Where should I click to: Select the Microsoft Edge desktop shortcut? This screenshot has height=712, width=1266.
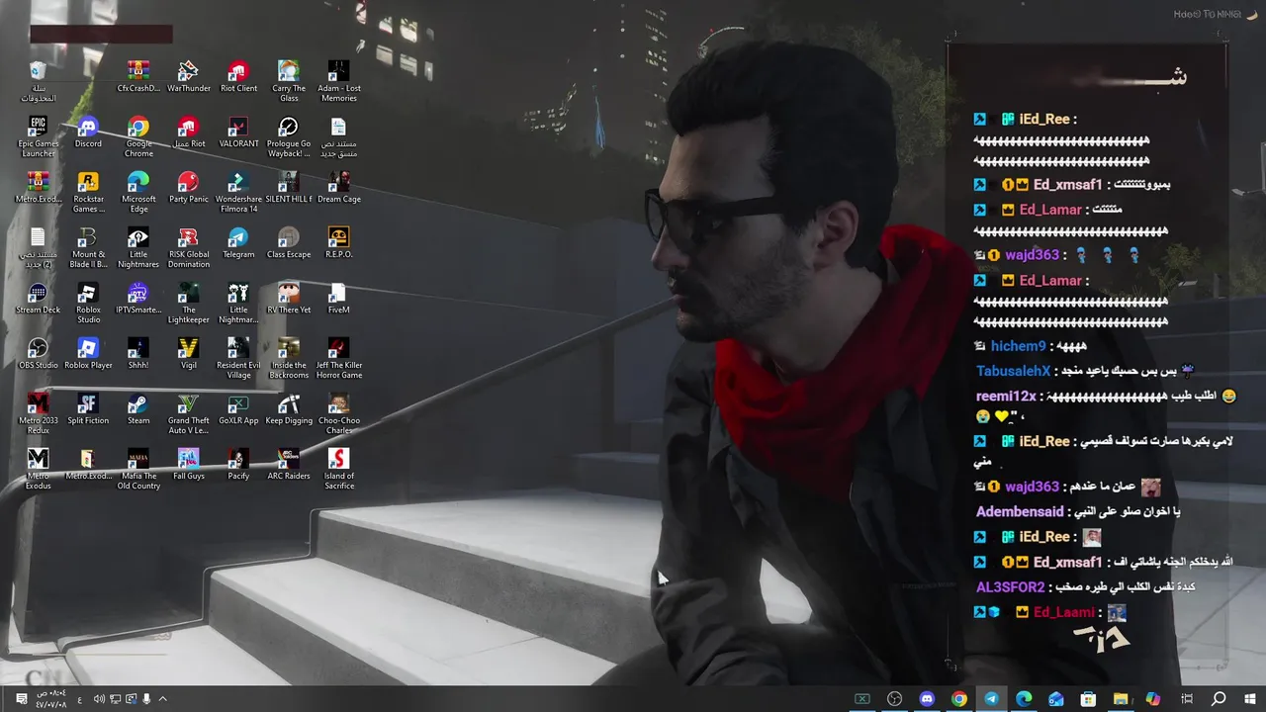coord(138,192)
